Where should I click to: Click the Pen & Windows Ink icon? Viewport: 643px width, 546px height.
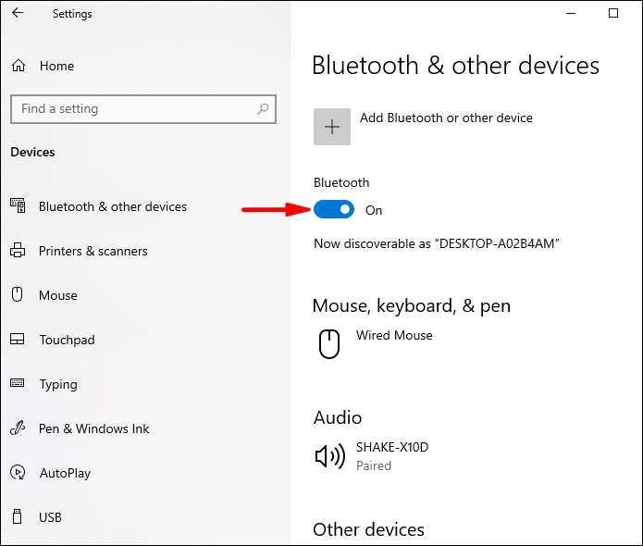pyautogui.click(x=18, y=428)
